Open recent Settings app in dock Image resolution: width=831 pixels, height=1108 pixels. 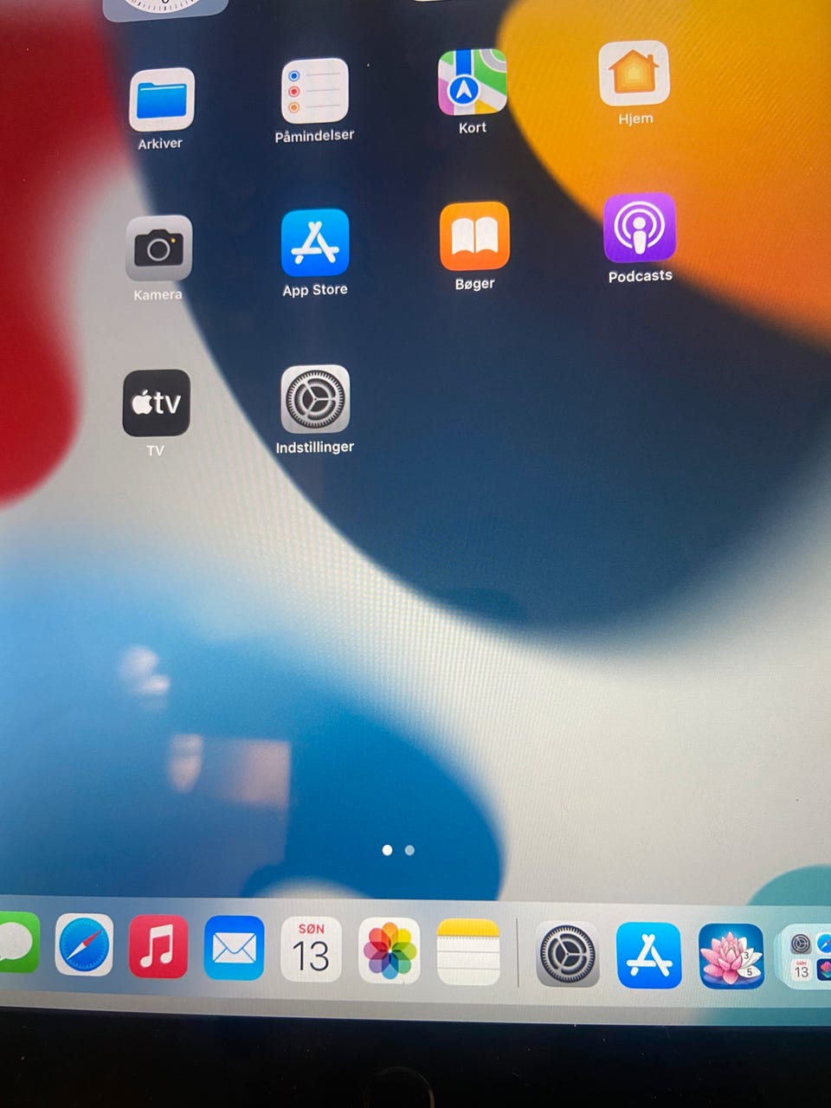tap(568, 955)
